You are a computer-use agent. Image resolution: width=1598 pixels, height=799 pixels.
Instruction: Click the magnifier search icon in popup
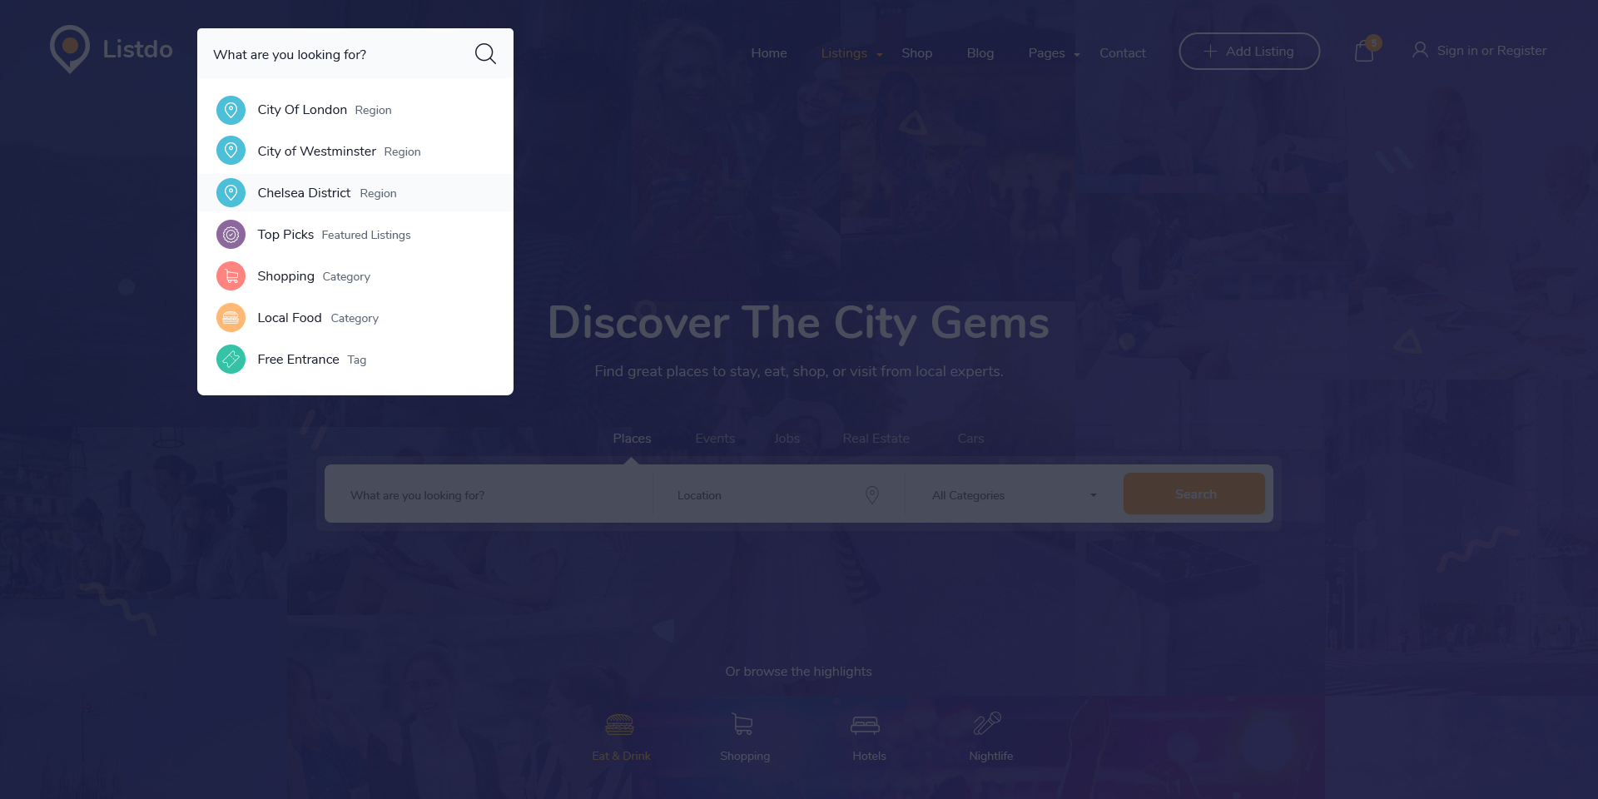(x=485, y=54)
